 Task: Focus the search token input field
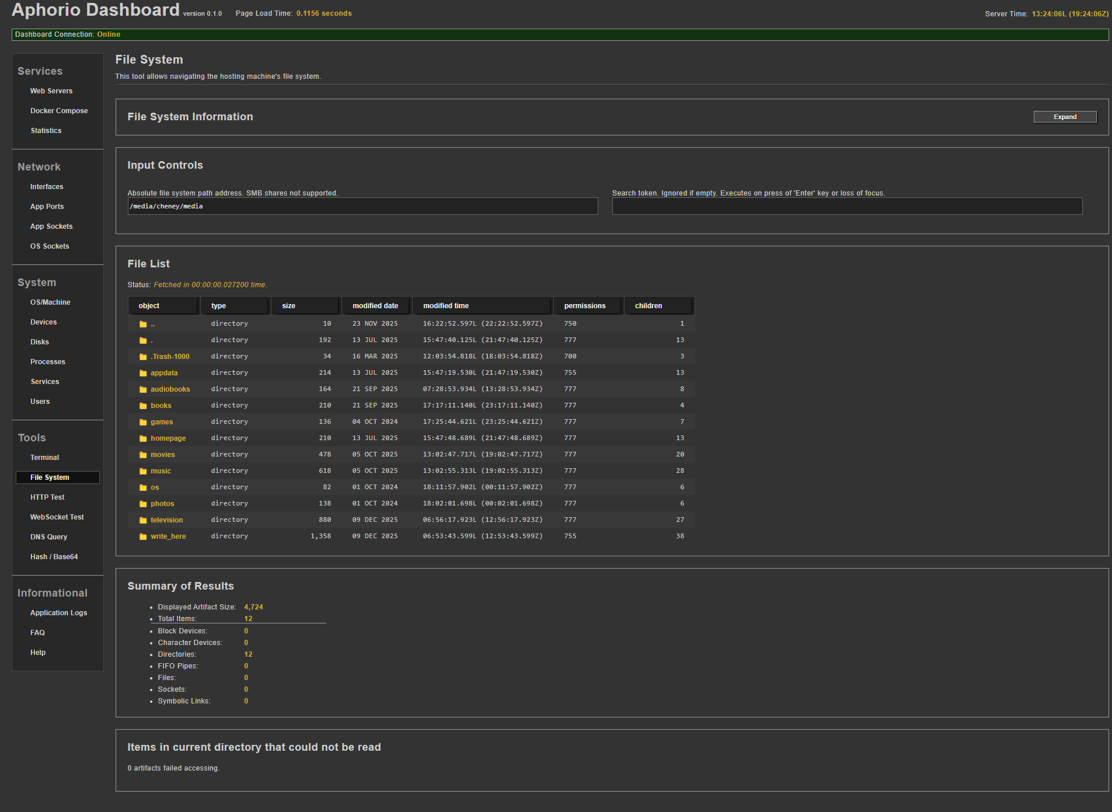[x=846, y=206]
